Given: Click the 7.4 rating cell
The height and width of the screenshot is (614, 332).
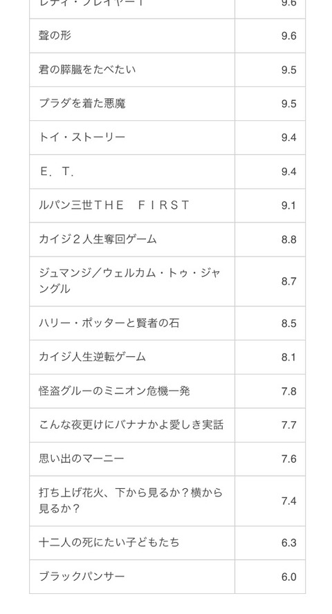Looking at the screenshot, I should tap(270, 501).
